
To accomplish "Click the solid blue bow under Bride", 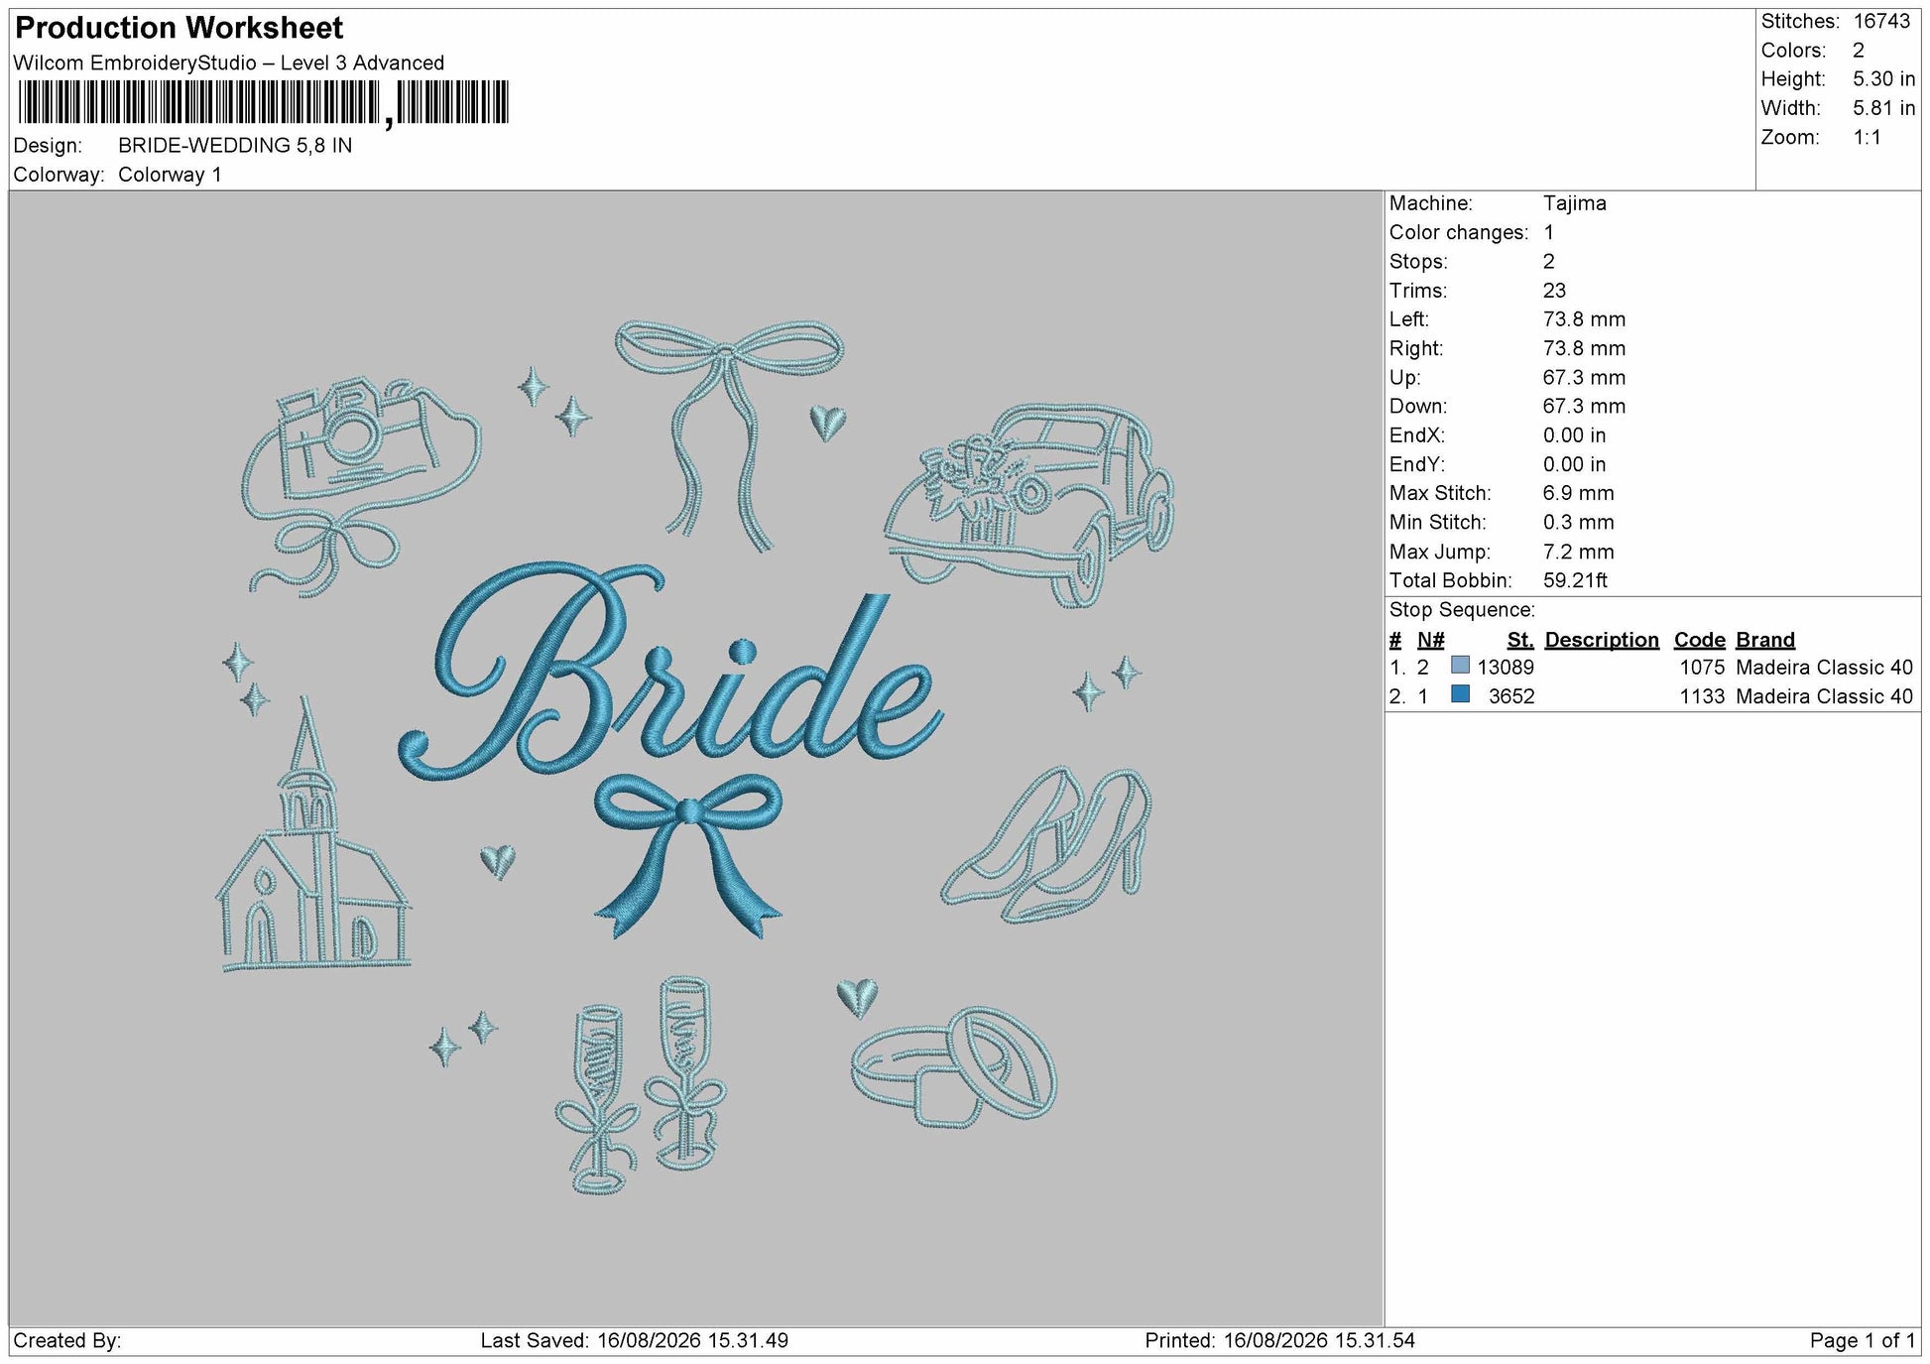I will [x=688, y=855].
